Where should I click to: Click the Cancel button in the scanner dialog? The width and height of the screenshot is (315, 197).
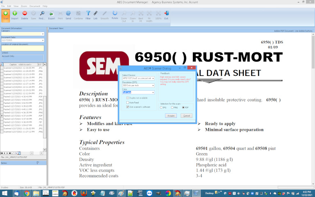[x=187, y=116]
